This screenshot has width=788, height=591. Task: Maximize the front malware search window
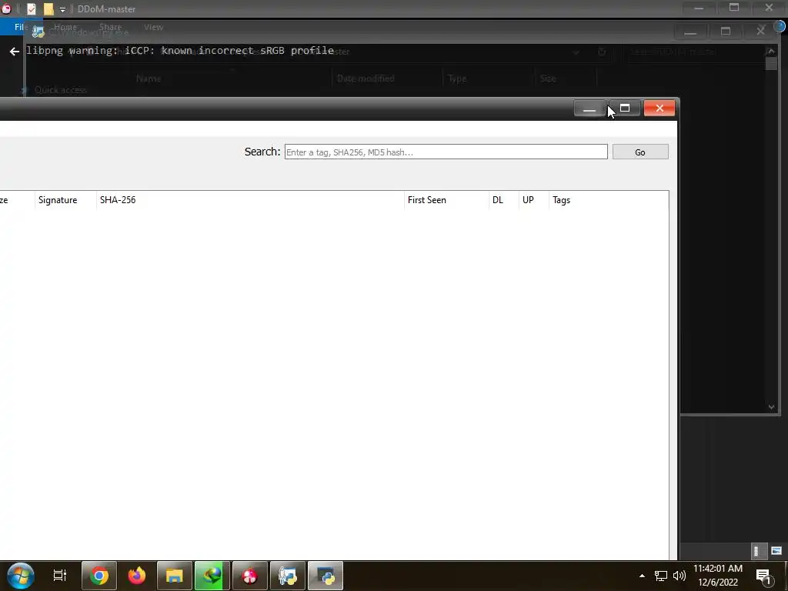pos(625,108)
